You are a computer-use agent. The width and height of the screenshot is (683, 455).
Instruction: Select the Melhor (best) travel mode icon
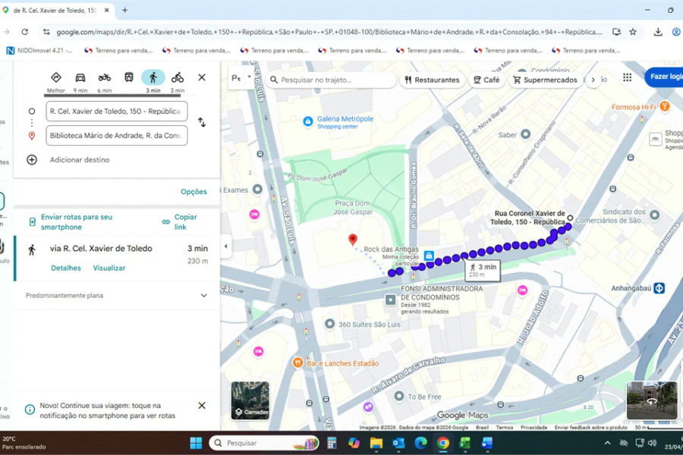[x=55, y=77]
